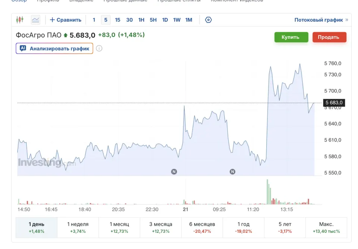
Task: Choose the 15 minute interval
Action: click(x=117, y=20)
